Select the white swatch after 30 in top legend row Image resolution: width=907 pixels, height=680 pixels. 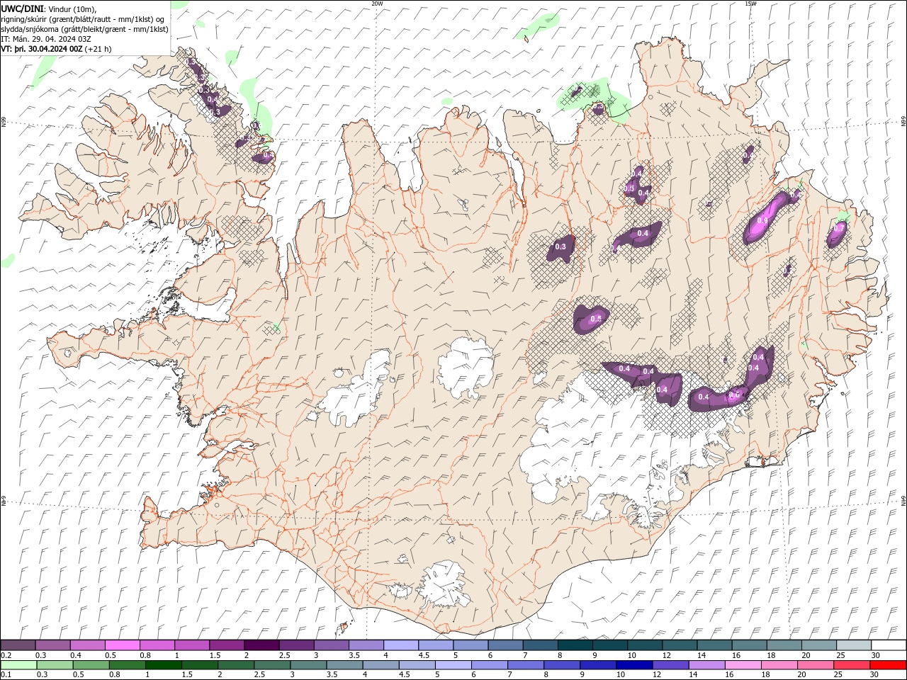coord(889,645)
